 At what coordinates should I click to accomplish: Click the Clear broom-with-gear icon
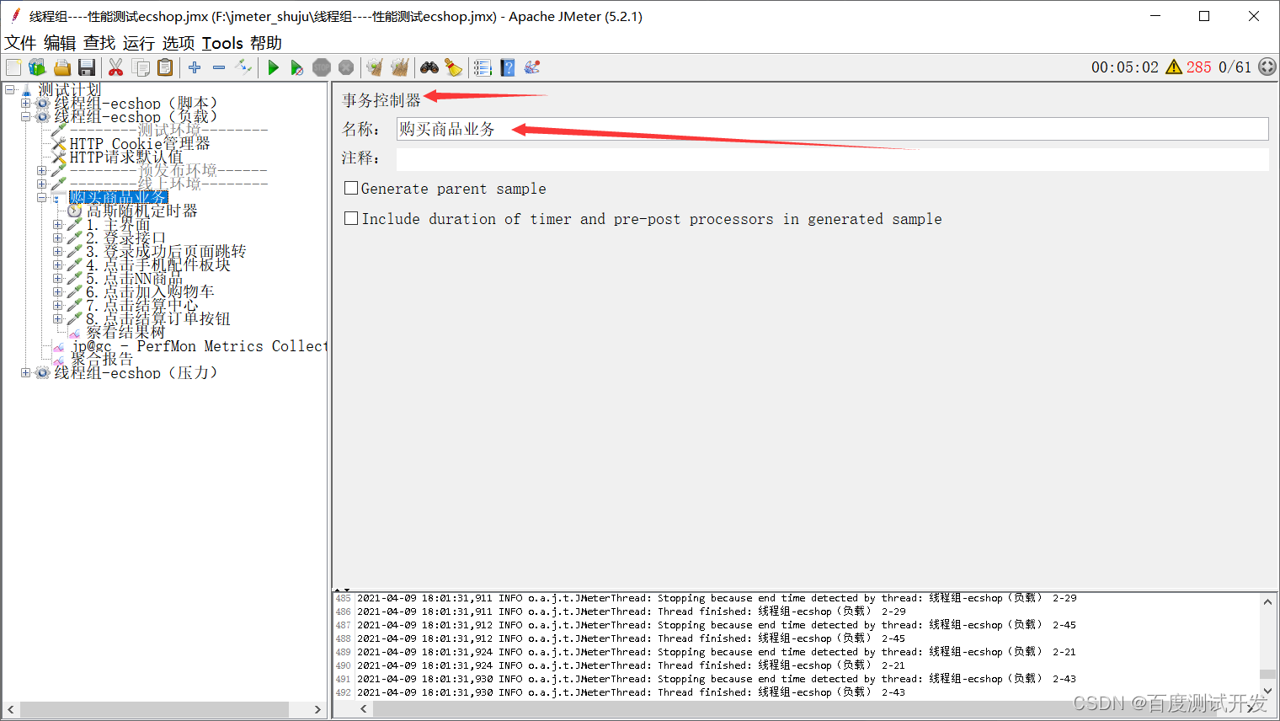pyautogui.click(x=375, y=67)
